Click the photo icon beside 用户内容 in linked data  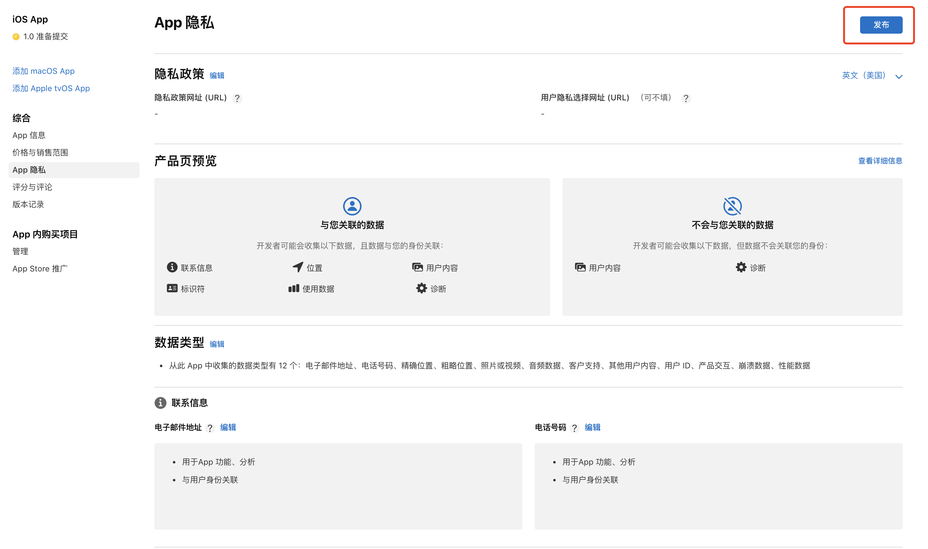(x=418, y=267)
